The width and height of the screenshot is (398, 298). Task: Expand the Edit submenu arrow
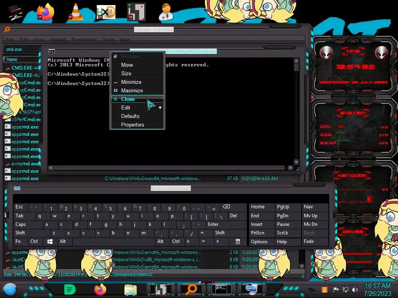click(160, 107)
